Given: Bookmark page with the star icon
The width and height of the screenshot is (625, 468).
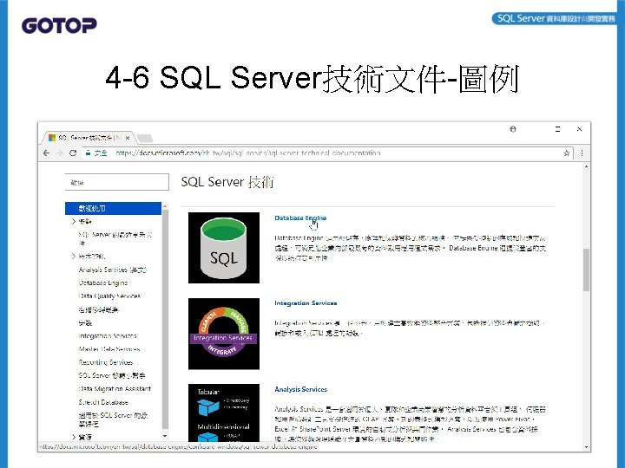Looking at the screenshot, I should pos(566,153).
